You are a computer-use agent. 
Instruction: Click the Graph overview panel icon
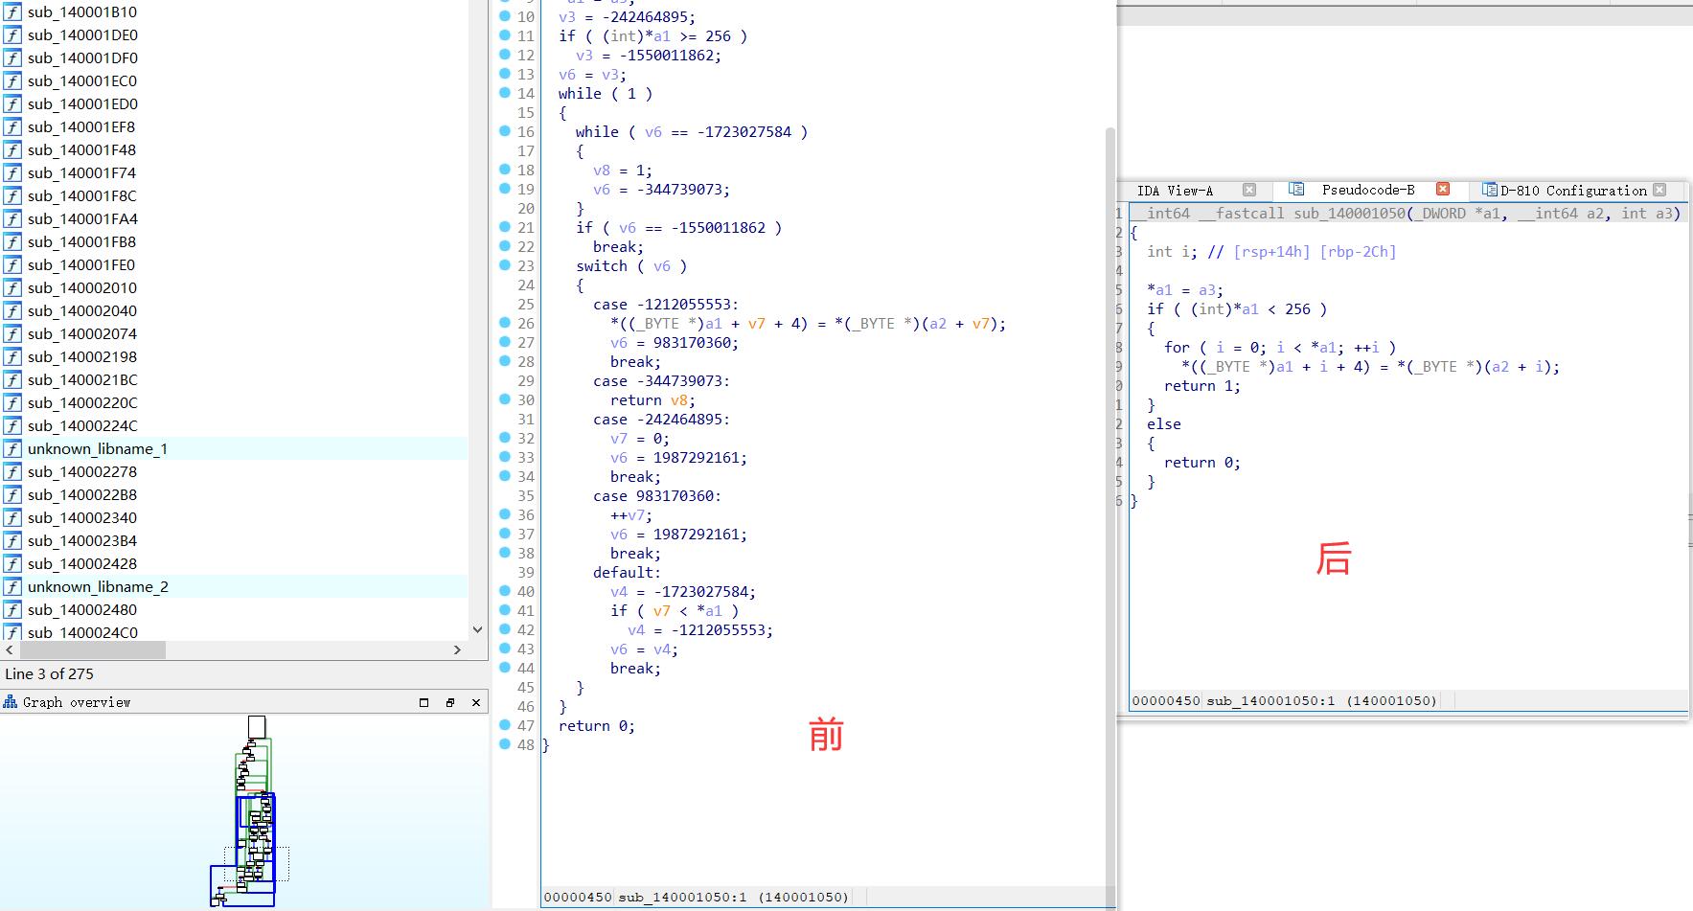click(11, 702)
